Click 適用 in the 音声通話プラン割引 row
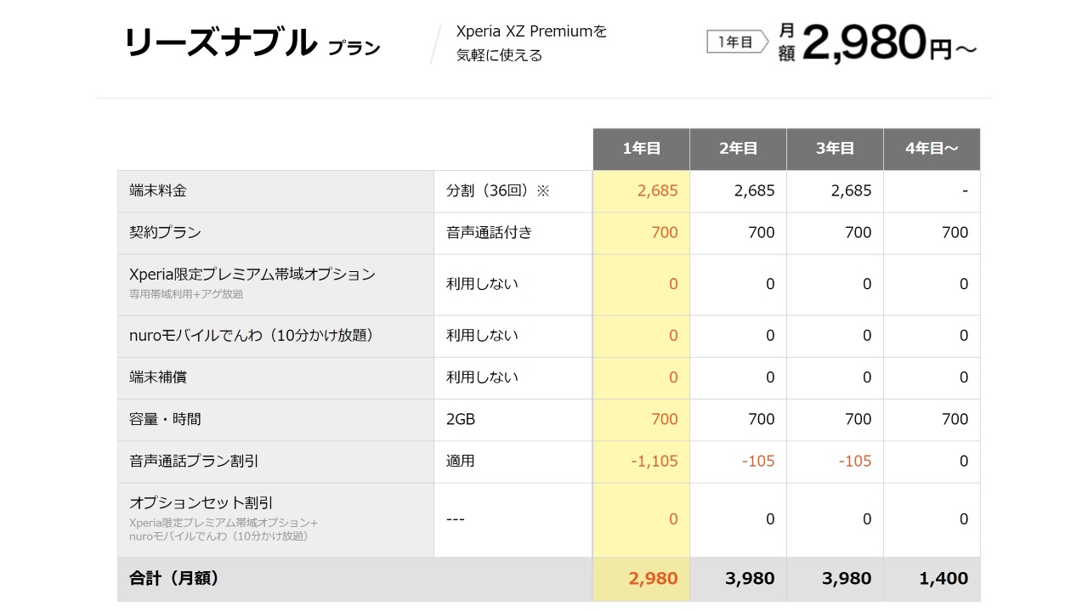 click(x=461, y=461)
